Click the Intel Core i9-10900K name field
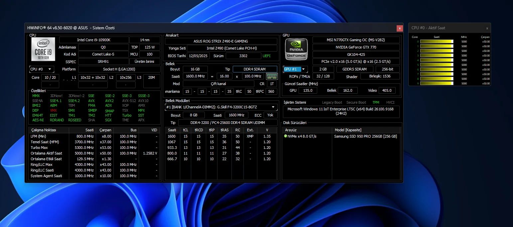 click(94, 40)
